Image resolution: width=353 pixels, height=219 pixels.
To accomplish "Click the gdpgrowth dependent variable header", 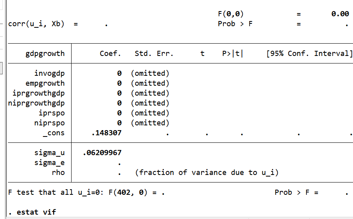I will click(45, 54).
